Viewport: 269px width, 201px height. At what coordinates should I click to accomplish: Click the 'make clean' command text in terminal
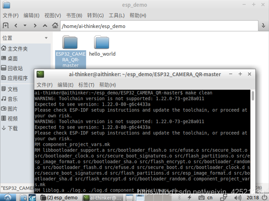pos(198,93)
